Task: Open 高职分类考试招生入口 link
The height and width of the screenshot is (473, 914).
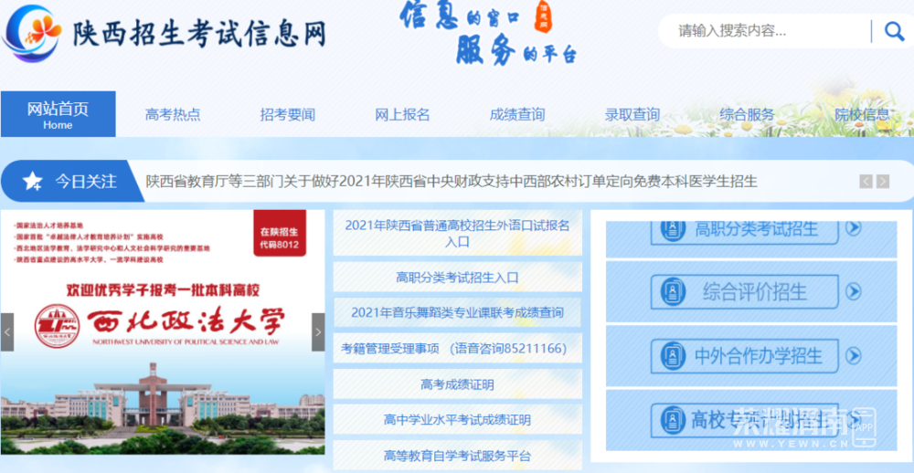Action: 457,277
